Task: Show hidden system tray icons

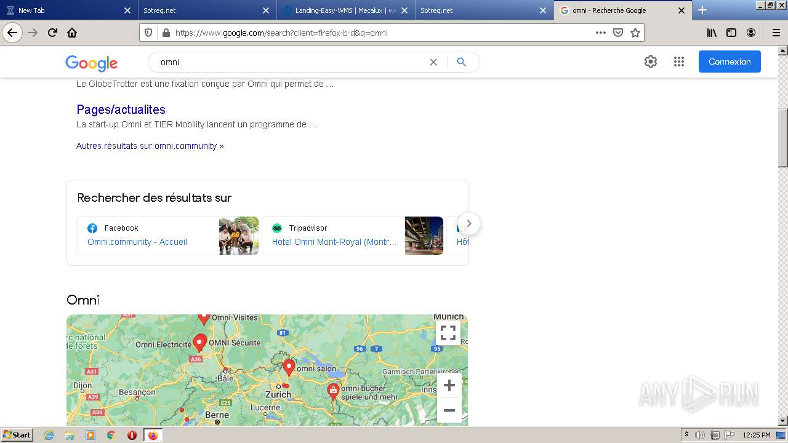Action: [686, 435]
